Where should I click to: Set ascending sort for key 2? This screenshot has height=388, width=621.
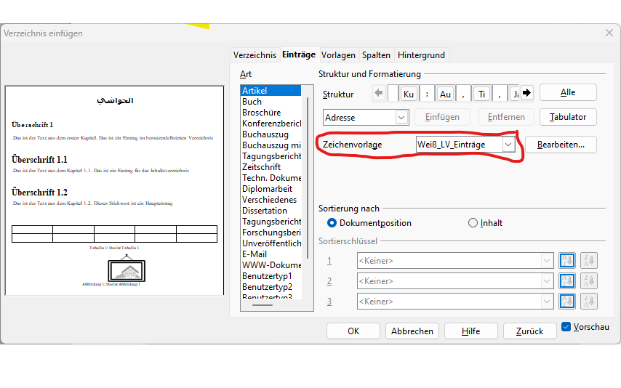[566, 281]
